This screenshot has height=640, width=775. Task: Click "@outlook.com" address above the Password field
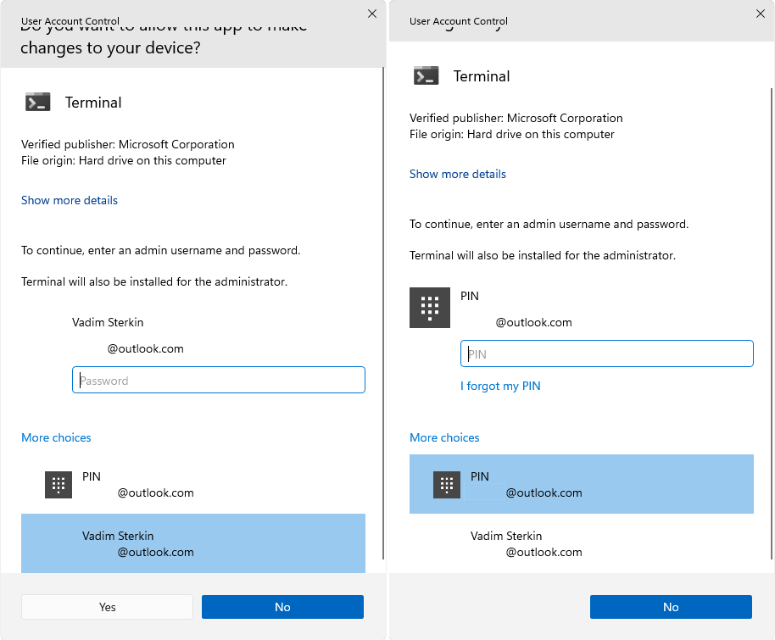[145, 349]
